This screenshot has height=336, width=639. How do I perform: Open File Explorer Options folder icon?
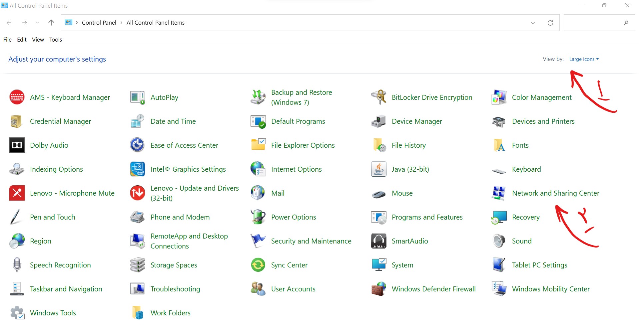click(x=258, y=145)
